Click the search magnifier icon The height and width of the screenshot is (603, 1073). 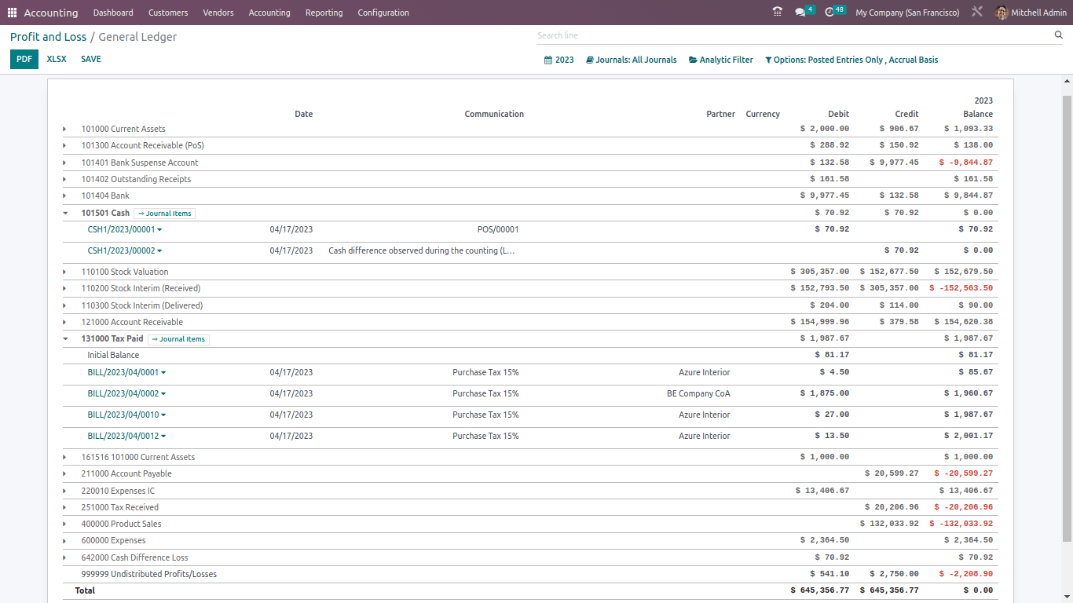coord(1058,35)
